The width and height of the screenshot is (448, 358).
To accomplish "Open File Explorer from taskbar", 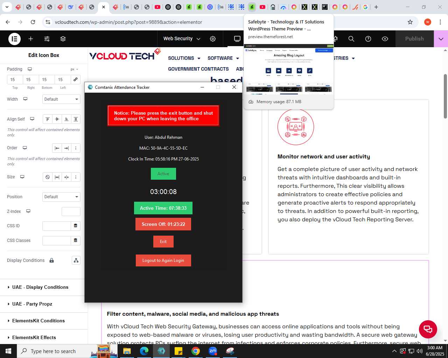I will click(127, 351).
